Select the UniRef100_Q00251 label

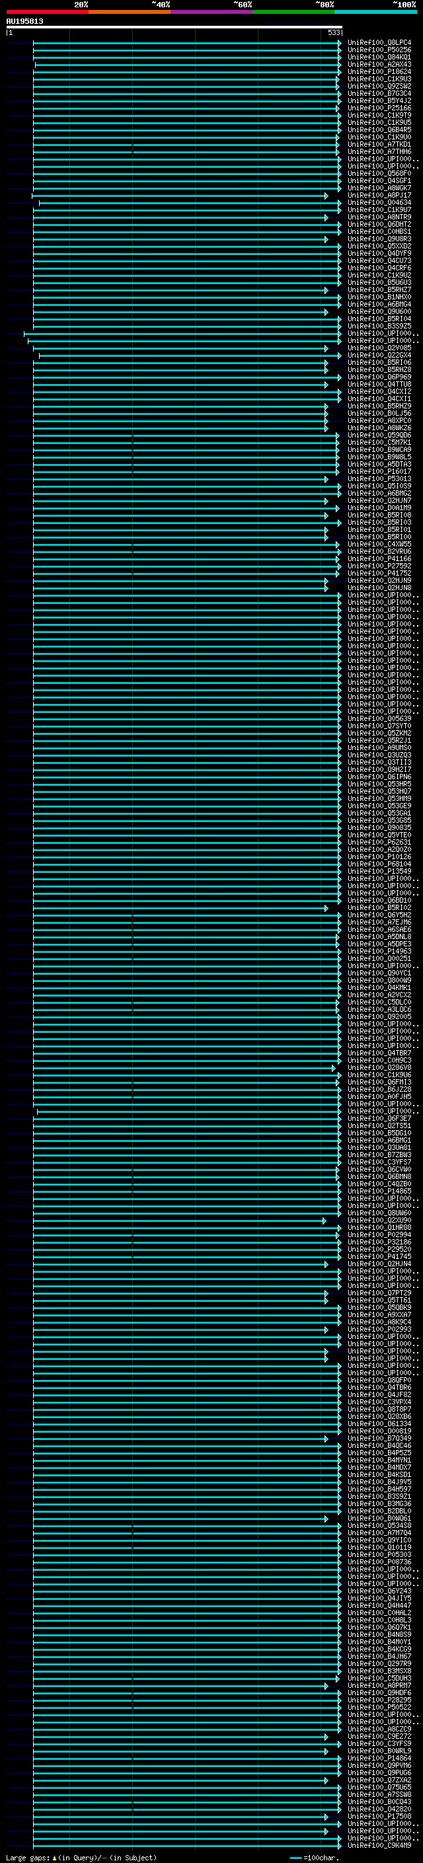click(379, 958)
